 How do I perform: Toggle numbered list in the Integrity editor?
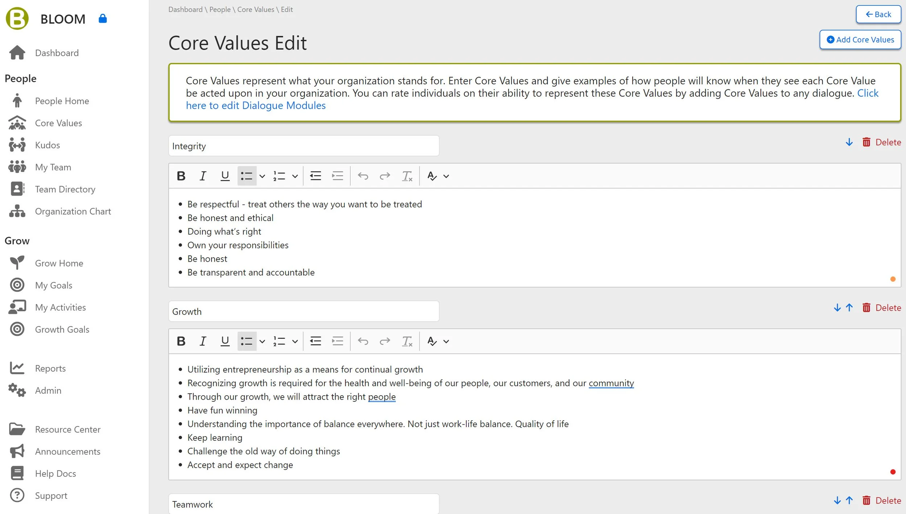click(x=279, y=176)
